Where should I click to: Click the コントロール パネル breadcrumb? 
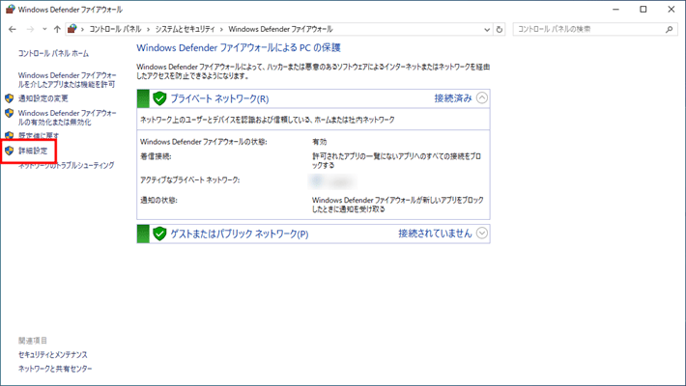click(115, 29)
